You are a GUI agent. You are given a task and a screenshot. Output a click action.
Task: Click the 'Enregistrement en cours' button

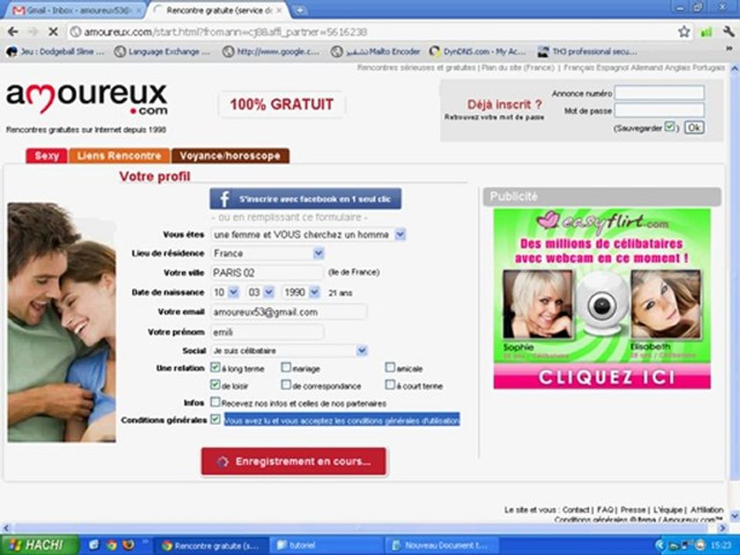coord(294,461)
